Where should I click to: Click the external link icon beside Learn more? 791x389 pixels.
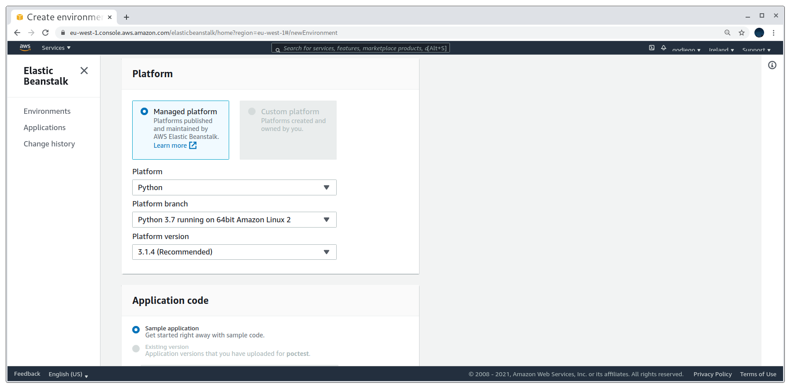click(x=193, y=146)
